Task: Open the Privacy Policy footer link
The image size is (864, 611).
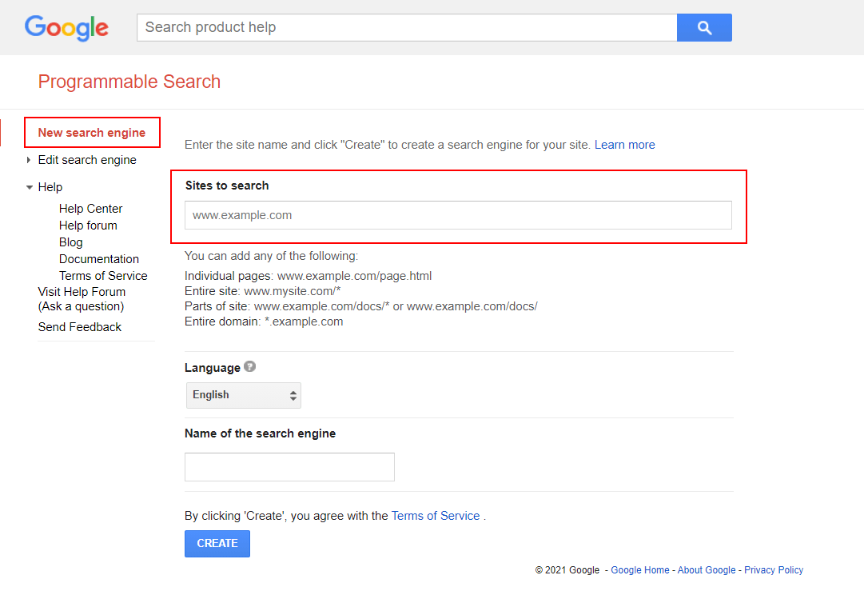Action: [x=773, y=570]
